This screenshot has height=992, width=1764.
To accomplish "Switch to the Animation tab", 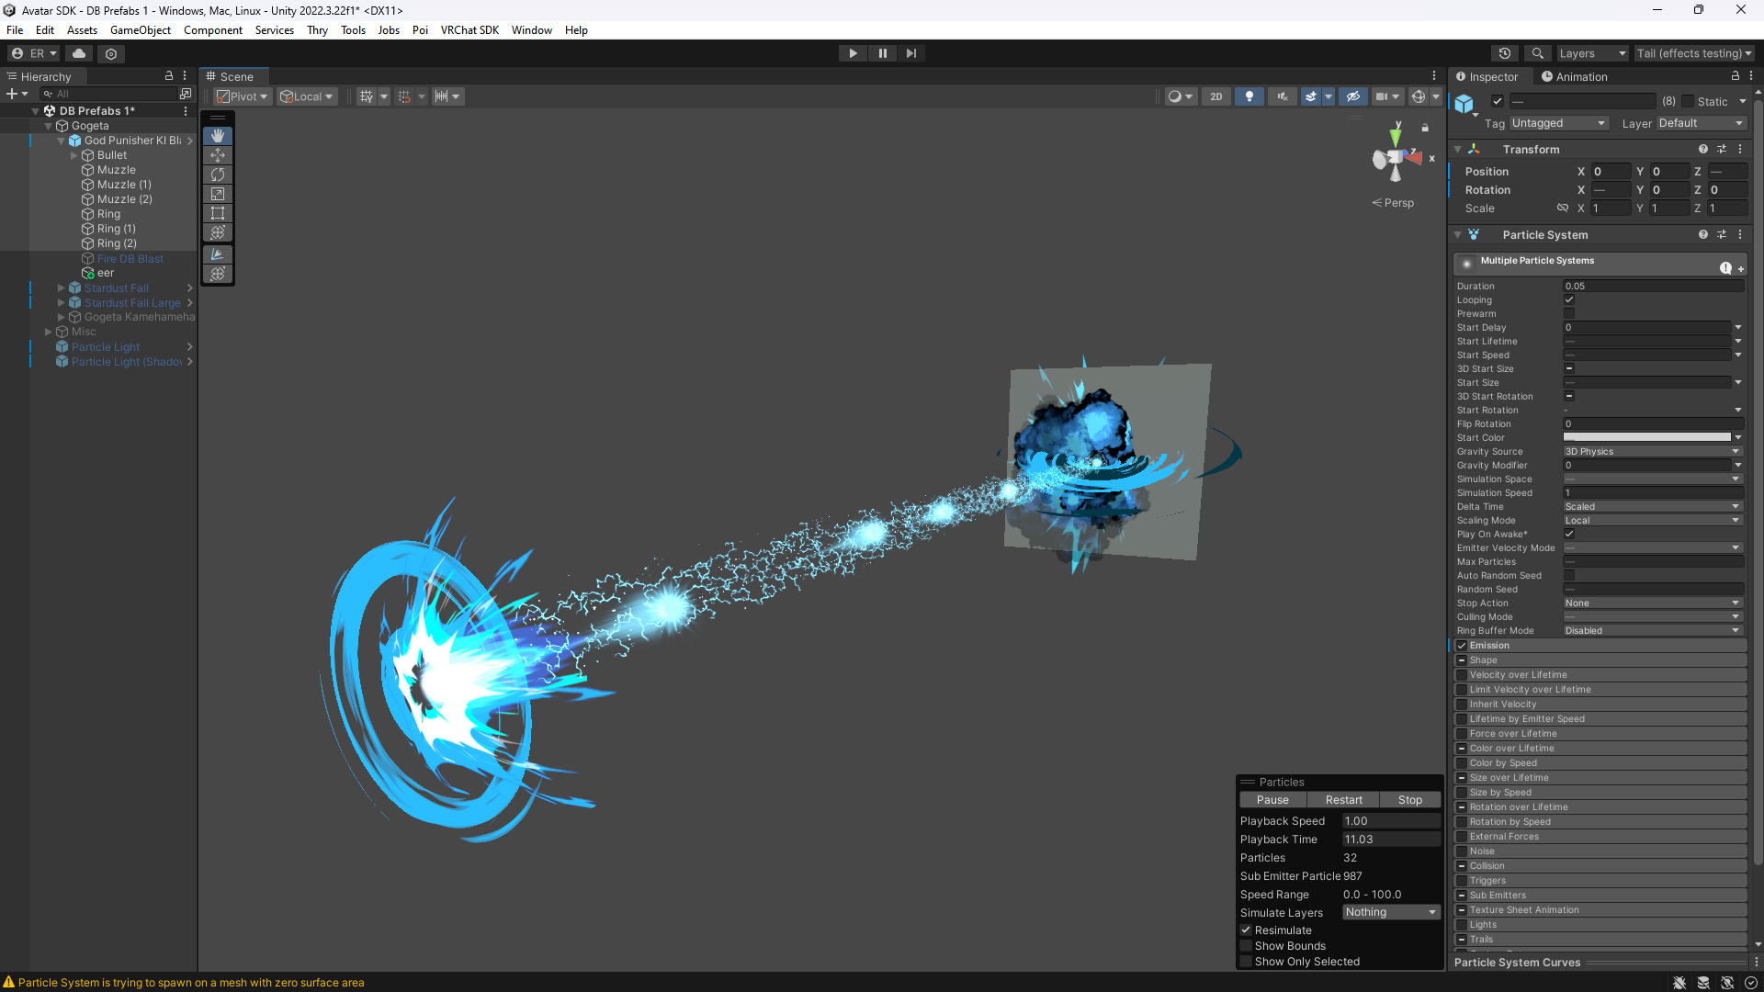I will coord(1574,77).
